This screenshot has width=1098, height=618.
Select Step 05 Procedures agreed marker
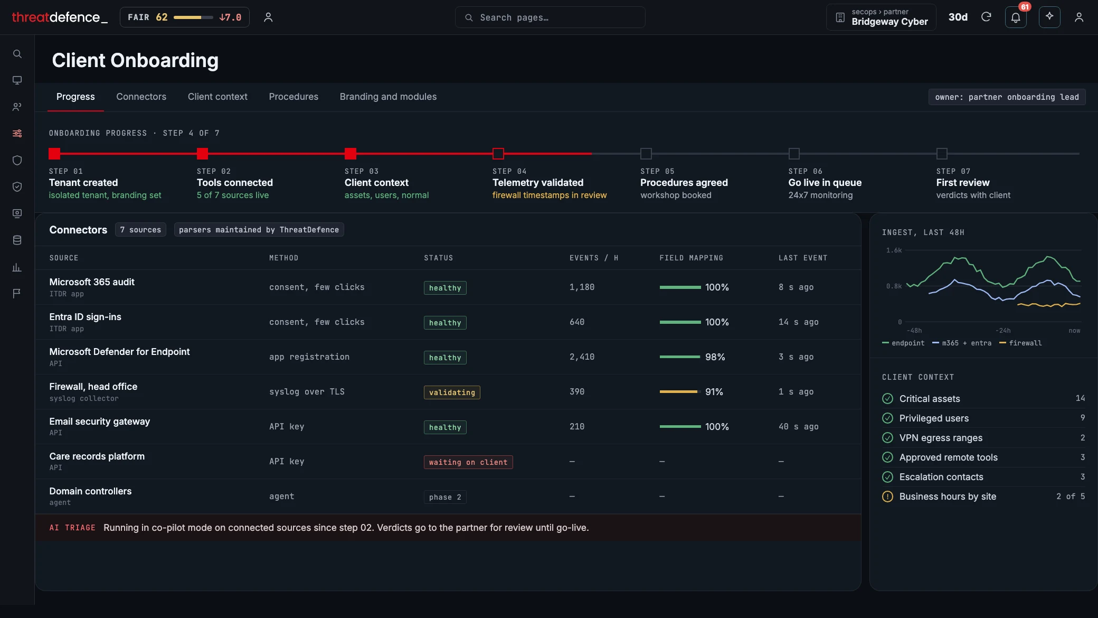coord(646,154)
